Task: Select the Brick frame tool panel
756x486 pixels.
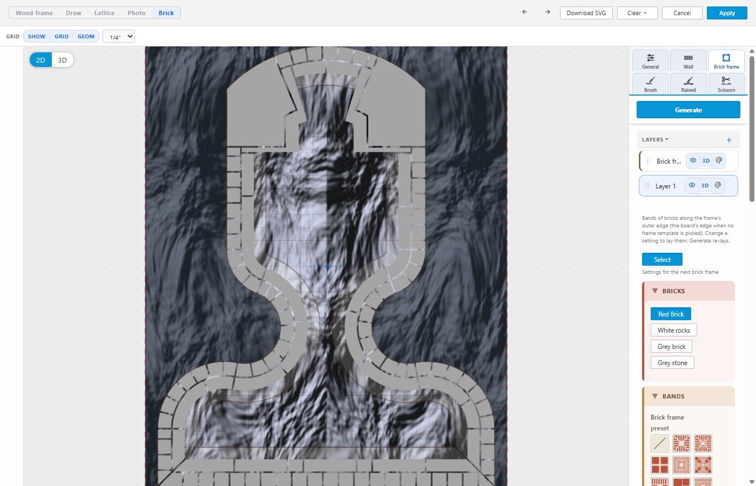Action: coord(726,61)
